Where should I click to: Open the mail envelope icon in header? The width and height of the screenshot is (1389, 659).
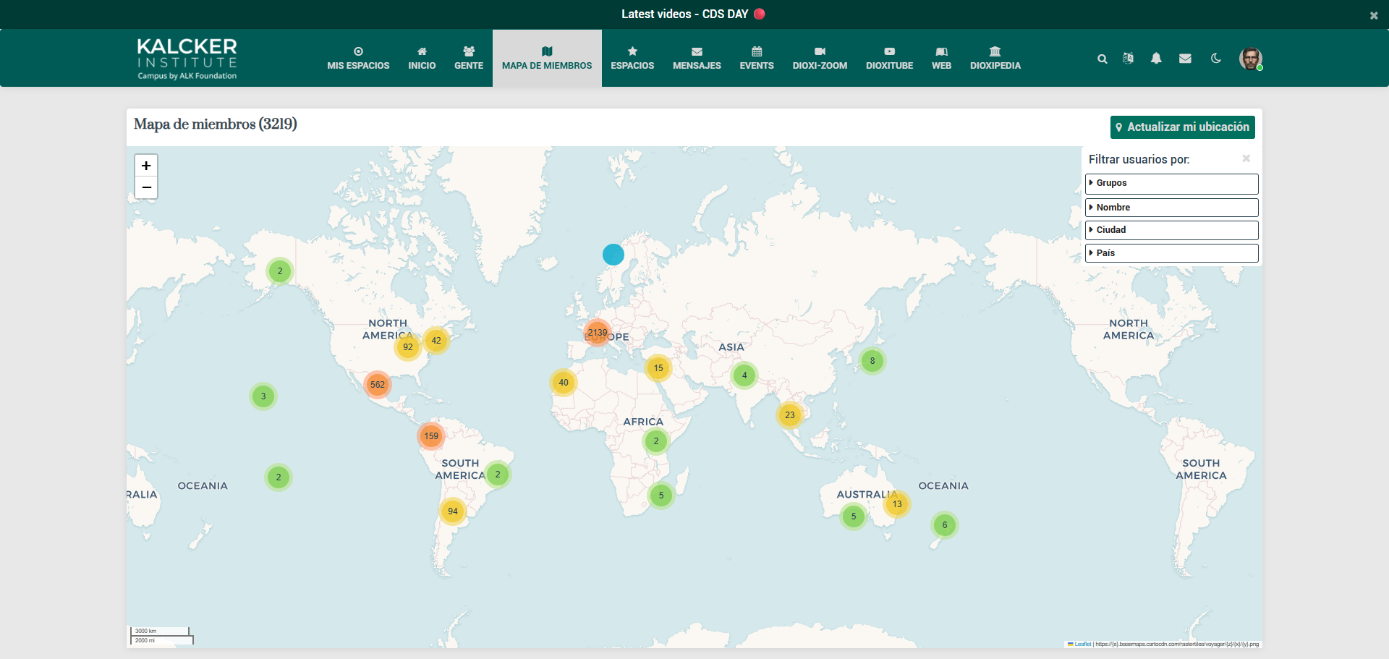tap(1185, 59)
